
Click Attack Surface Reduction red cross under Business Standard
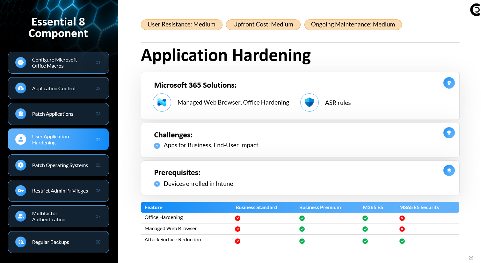237,241
